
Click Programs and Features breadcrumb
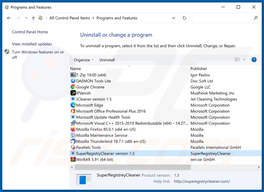point(117,18)
